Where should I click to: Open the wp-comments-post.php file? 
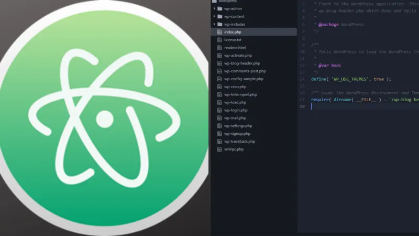pyautogui.click(x=245, y=71)
